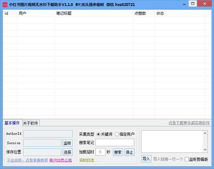Switch to the 基本操作 tab
The width and height of the screenshot is (214, 169).
[12, 123]
